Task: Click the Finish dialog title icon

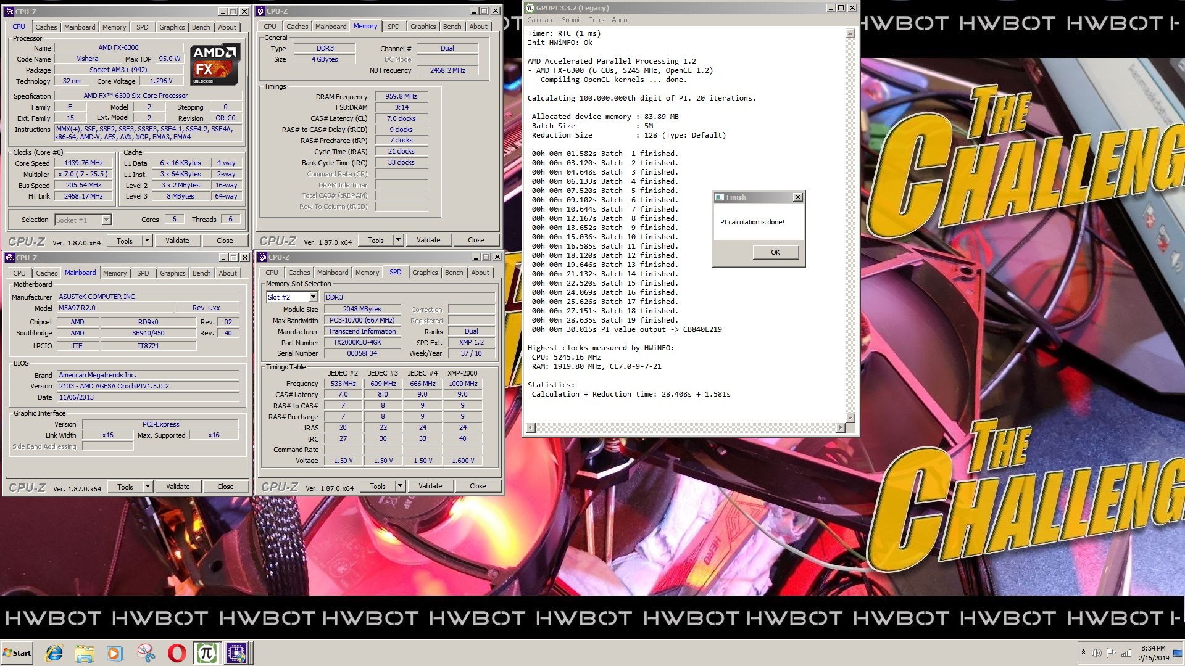Action: (719, 197)
